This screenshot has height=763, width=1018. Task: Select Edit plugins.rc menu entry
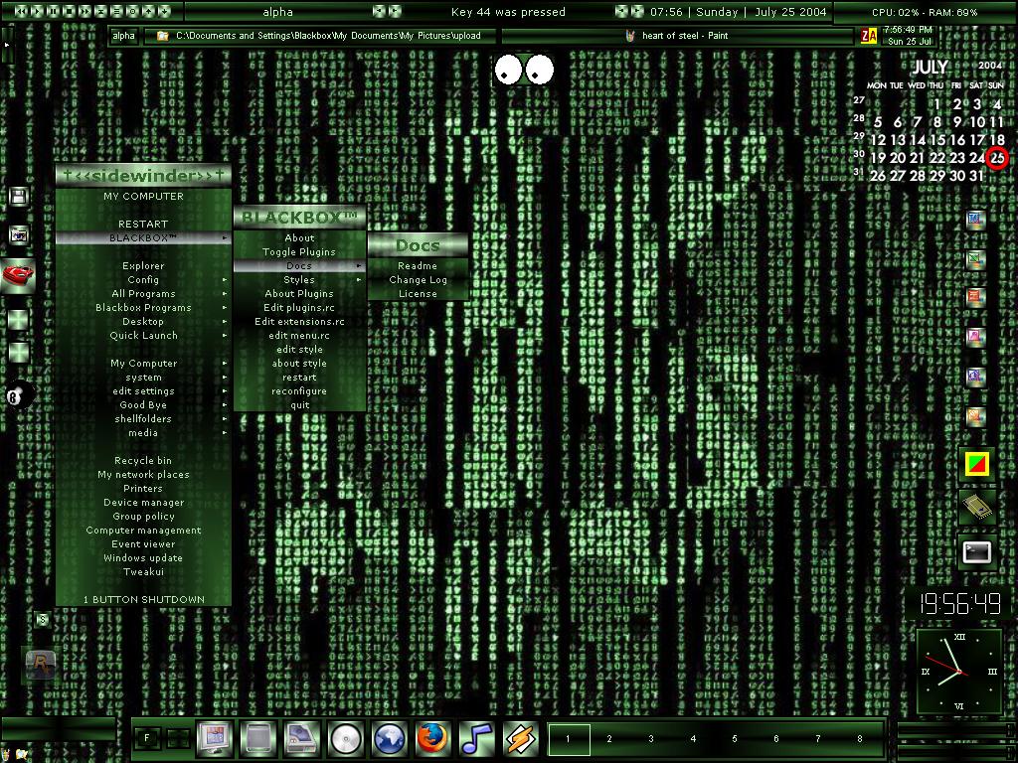299,308
